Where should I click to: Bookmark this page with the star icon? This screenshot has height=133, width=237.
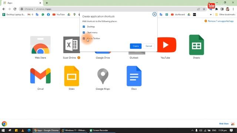[204, 9]
